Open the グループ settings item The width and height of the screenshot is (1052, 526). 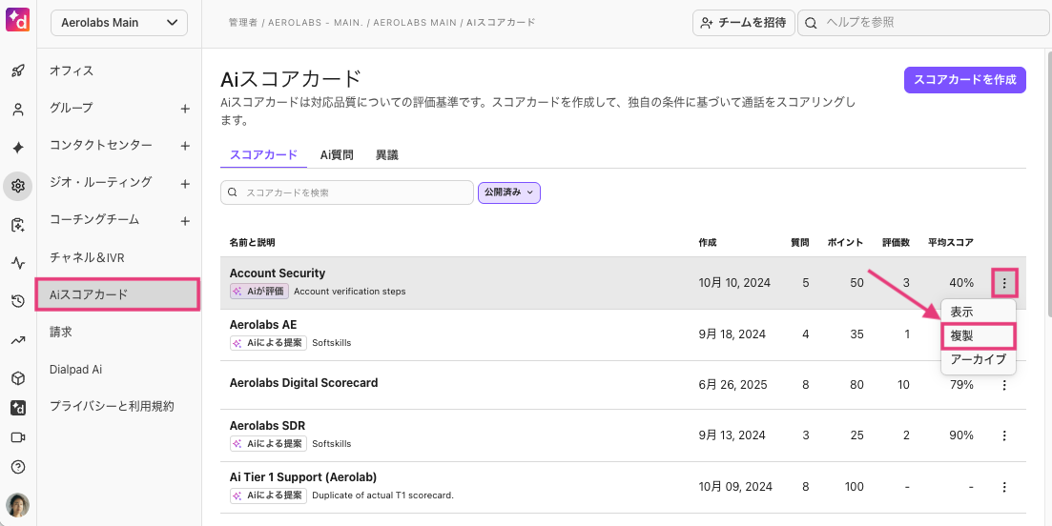tap(72, 108)
